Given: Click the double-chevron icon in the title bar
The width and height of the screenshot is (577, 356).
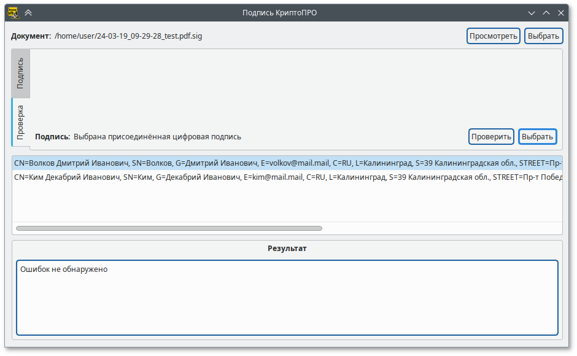Looking at the screenshot, I should [28, 12].
